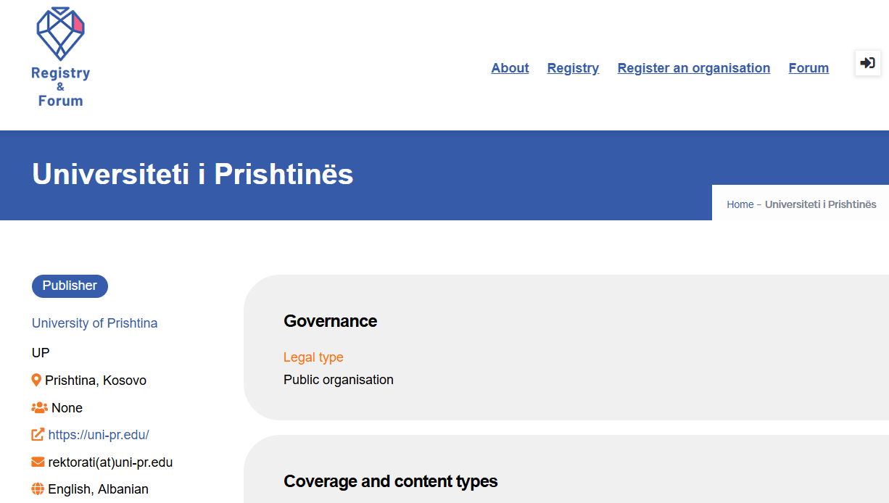The image size is (889, 503).
Task: Click the Universiteti i Prishtinës breadcrumb text
Action: (x=821, y=204)
